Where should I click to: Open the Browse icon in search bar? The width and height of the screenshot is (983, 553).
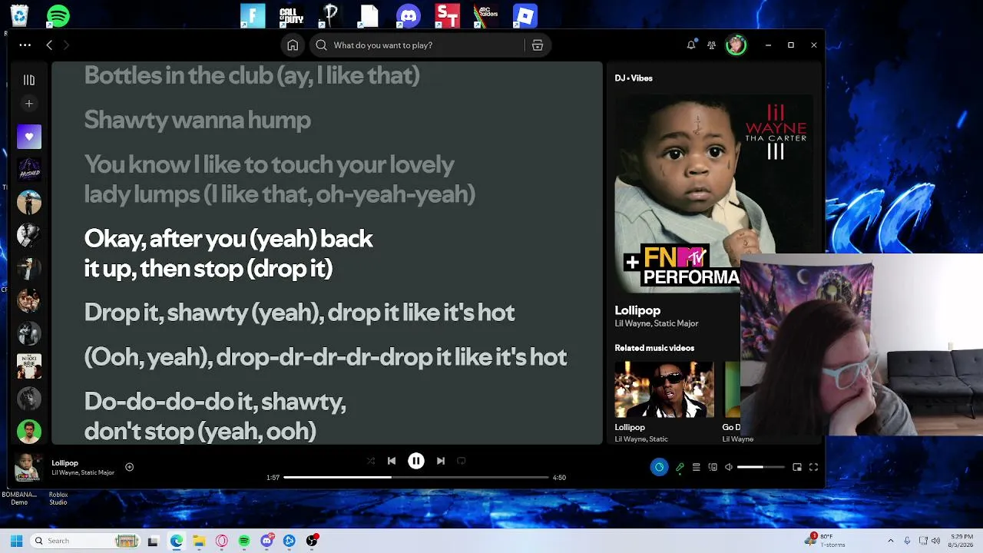click(x=538, y=45)
